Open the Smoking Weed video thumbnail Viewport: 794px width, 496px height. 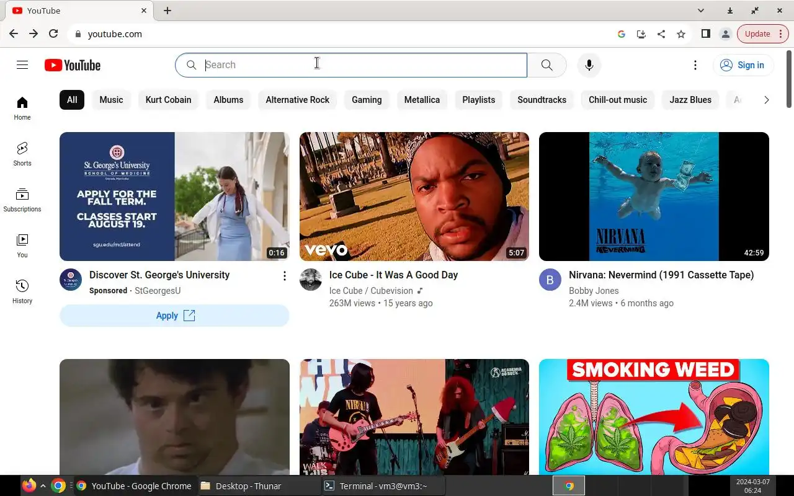pyautogui.click(x=654, y=417)
